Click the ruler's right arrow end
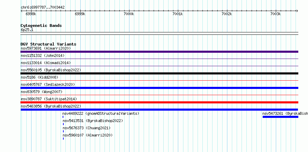308x152 pixels. [297, 11]
